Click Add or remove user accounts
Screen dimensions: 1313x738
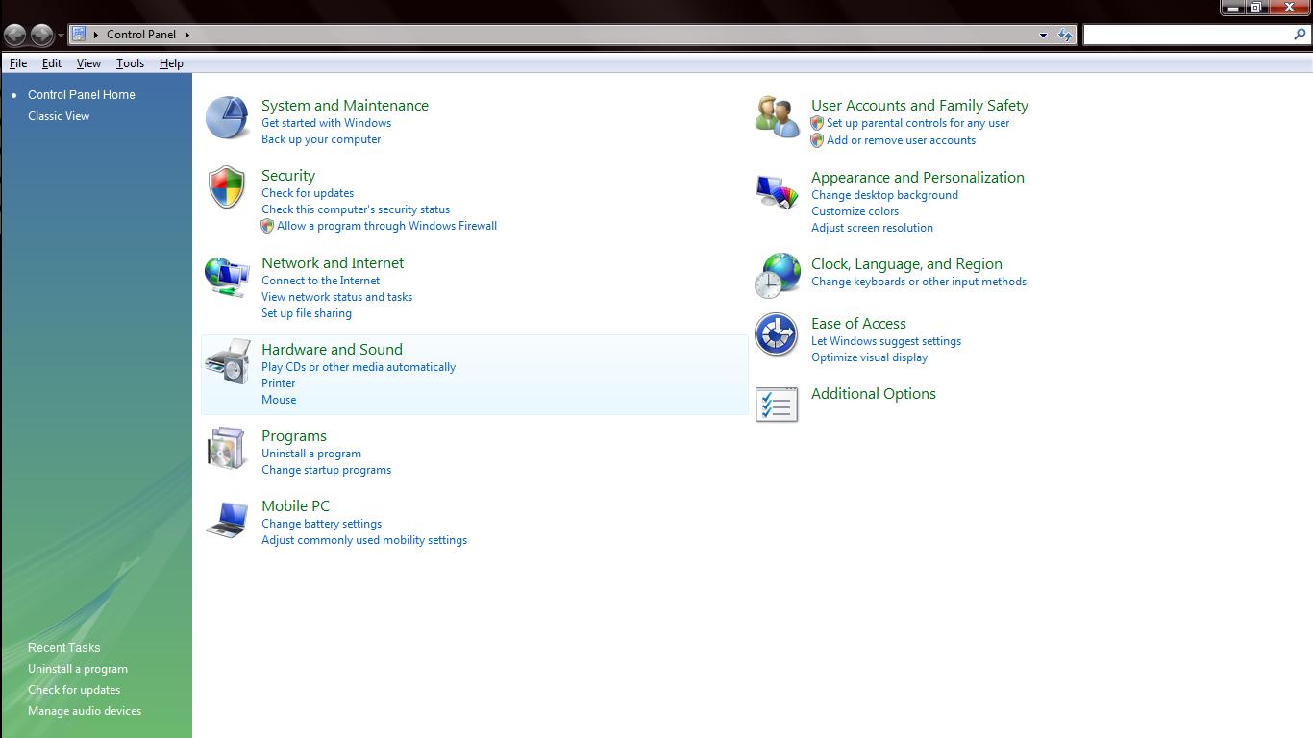901,140
